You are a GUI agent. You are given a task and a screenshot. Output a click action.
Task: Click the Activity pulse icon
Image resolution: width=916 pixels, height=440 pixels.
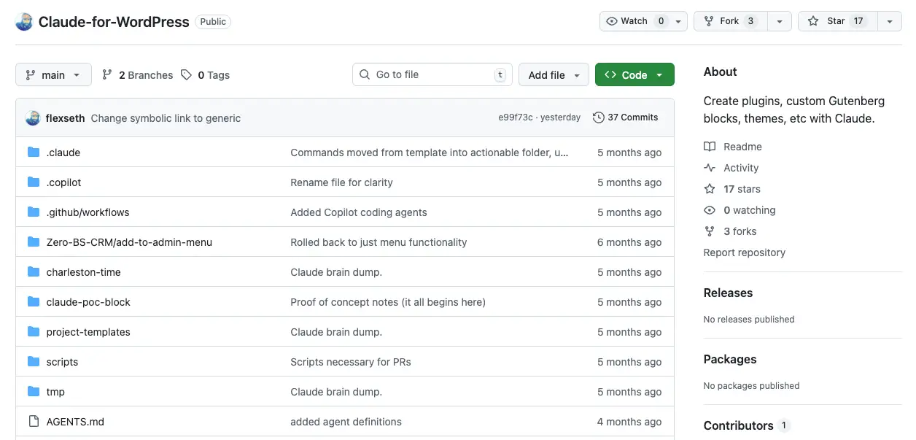pos(710,168)
